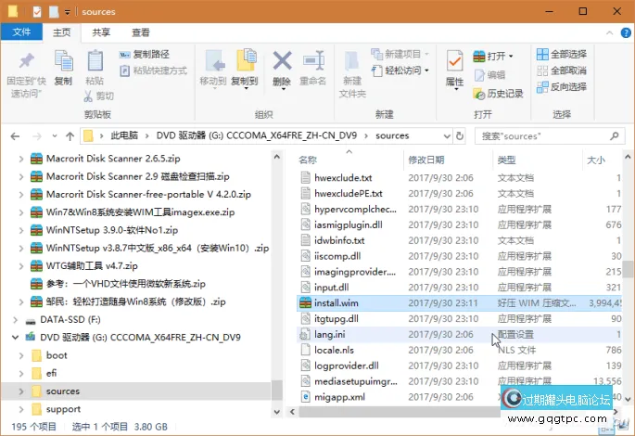Click the 历史记录 history icon
This screenshot has height=436, width=635.
click(x=478, y=94)
